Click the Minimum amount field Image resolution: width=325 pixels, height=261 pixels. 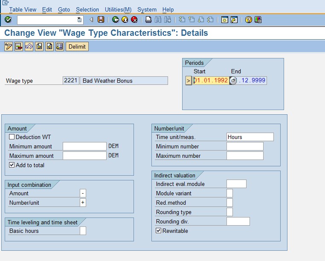coord(84,146)
